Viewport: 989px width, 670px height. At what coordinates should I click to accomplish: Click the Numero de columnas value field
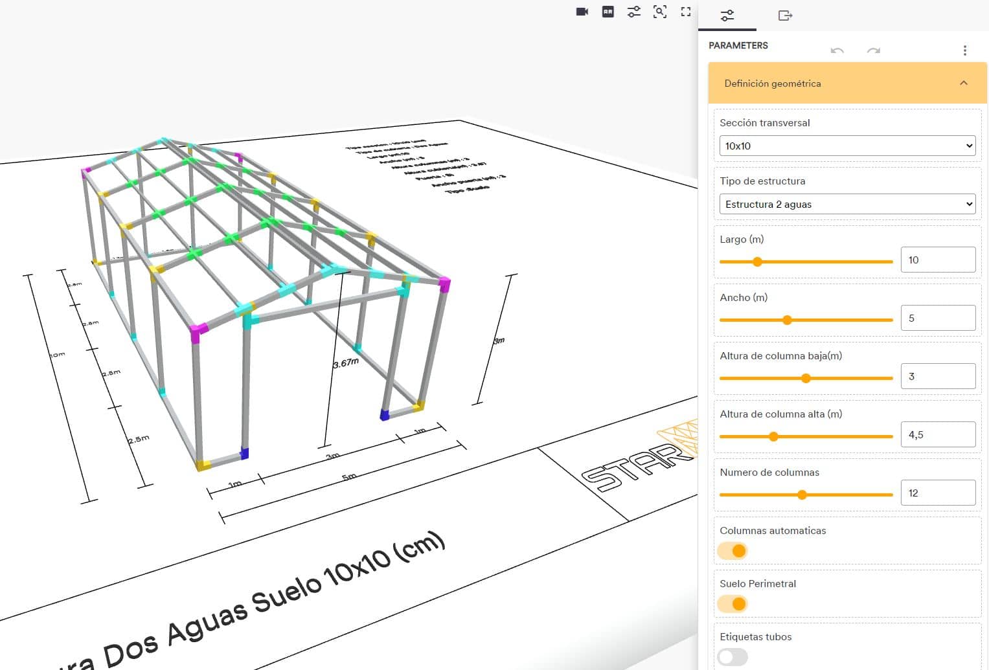coord(937,493)
